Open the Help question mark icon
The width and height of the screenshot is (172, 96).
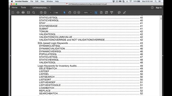pos(152,7)
